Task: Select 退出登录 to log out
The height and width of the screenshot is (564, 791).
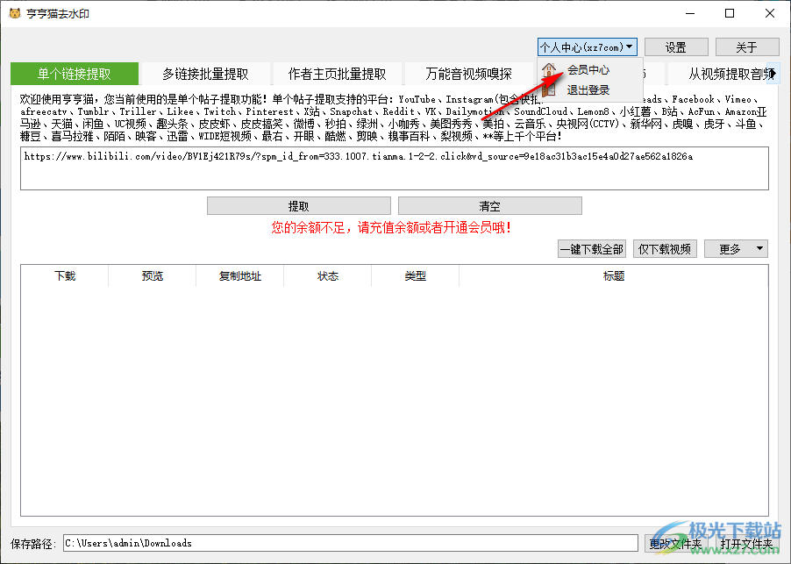Action: coord(588,89)
